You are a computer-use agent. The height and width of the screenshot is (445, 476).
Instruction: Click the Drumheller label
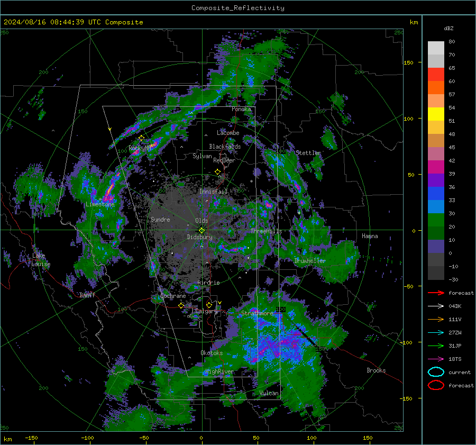coord(310,261)
